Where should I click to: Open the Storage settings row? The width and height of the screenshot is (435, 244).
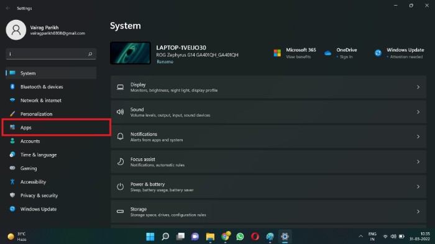[x=268, y=212]
